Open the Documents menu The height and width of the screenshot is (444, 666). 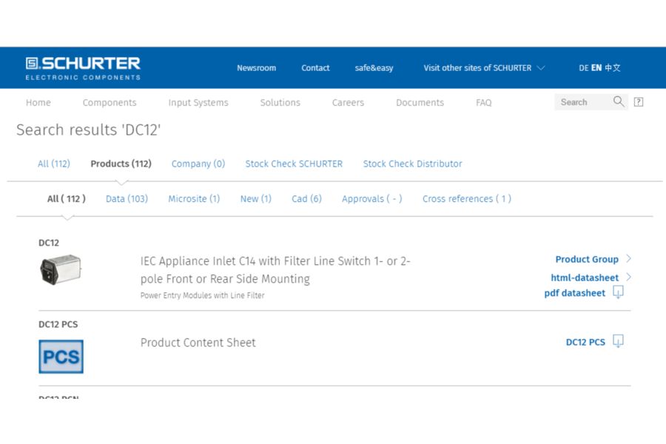tap(420, 102)
